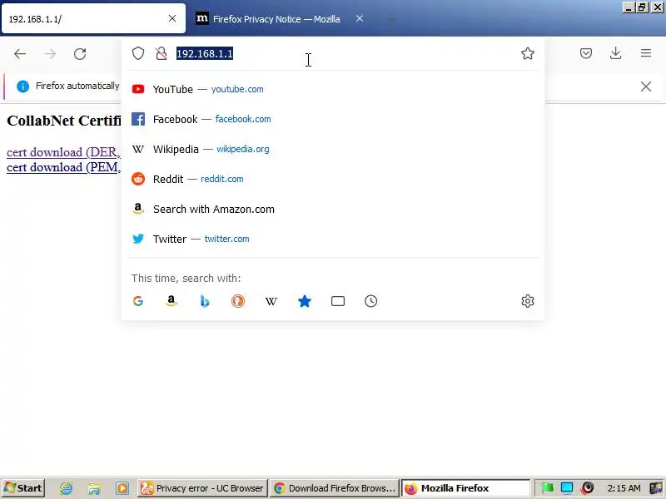
Task: Click the network monitor tray icon
Action: point(567,488)
